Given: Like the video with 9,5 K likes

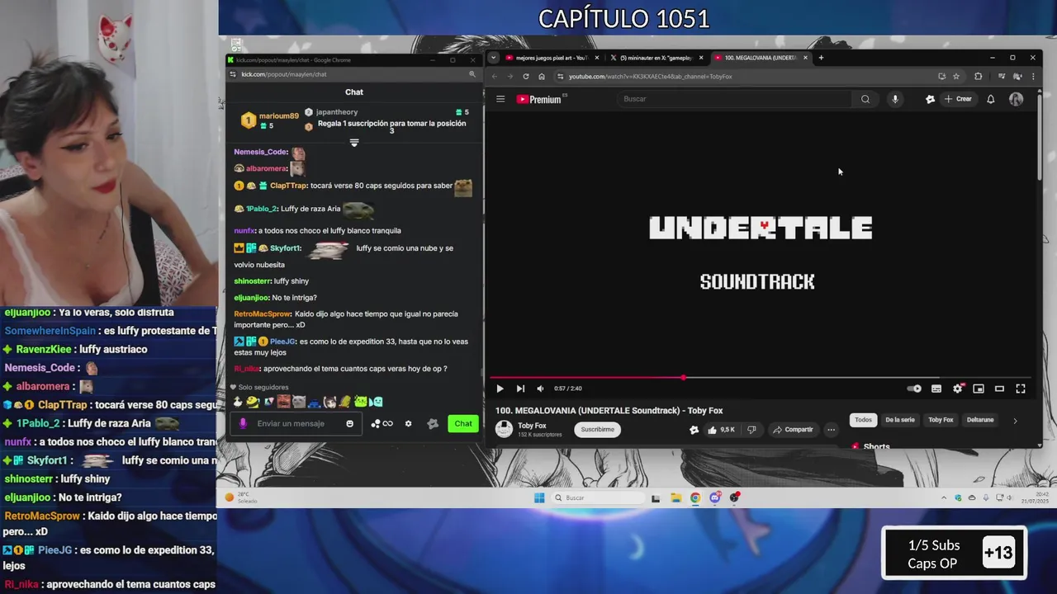Looking at the screenshot, I should pos(722,429).
